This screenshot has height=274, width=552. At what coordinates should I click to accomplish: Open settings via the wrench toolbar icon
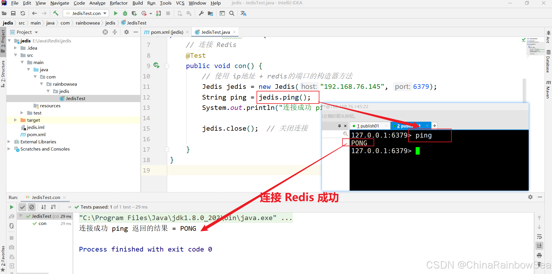pyautogui.click(x=201, y=13)
